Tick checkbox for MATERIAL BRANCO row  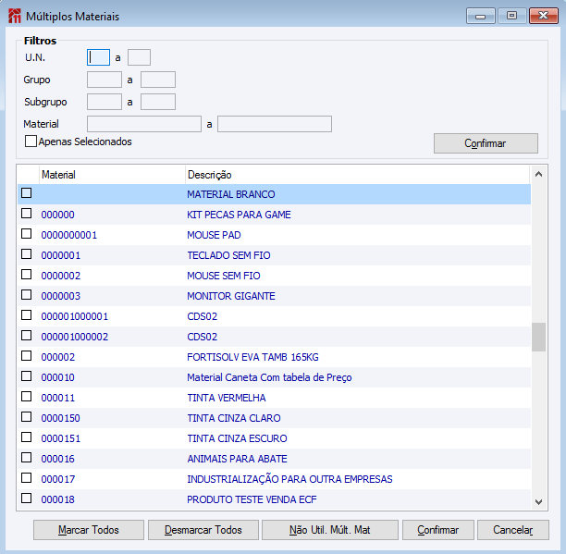(26, 193)
